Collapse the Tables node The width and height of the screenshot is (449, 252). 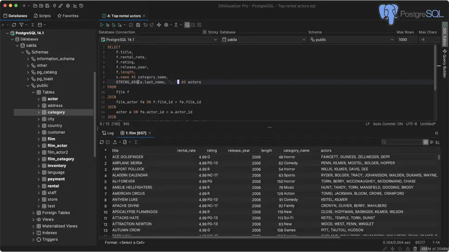33,92
